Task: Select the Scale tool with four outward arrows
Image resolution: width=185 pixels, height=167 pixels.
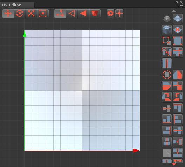Action: point(31,14)
